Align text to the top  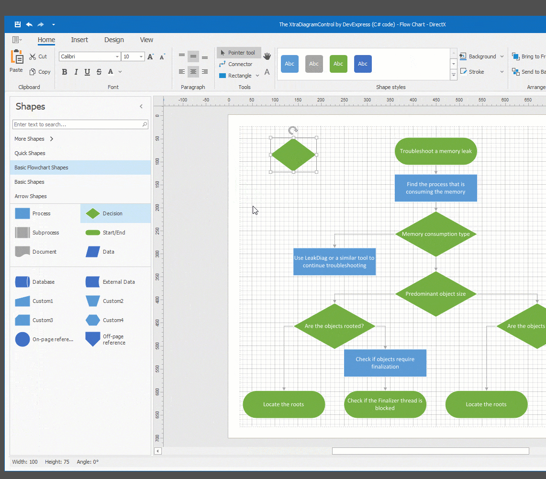[x=182, y=56]
